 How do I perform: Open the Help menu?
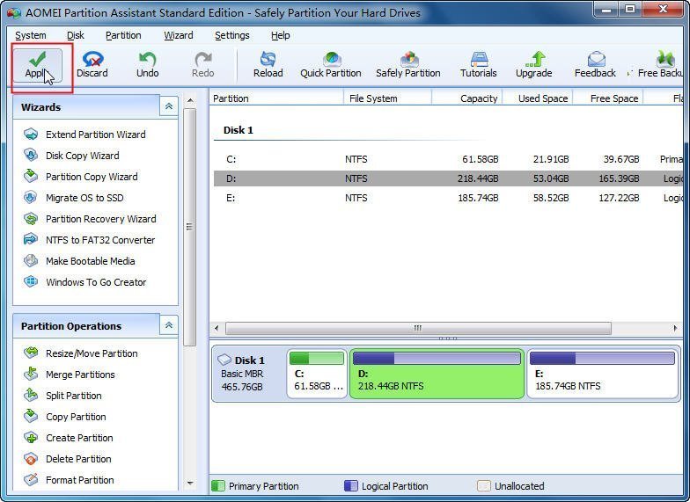(280, 35)
